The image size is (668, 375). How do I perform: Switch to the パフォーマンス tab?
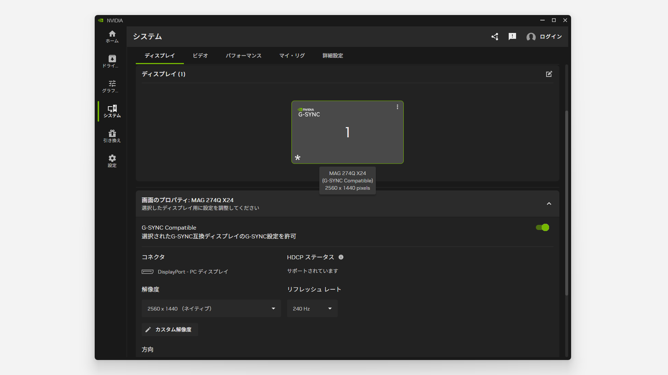click(x=244, y=56)
